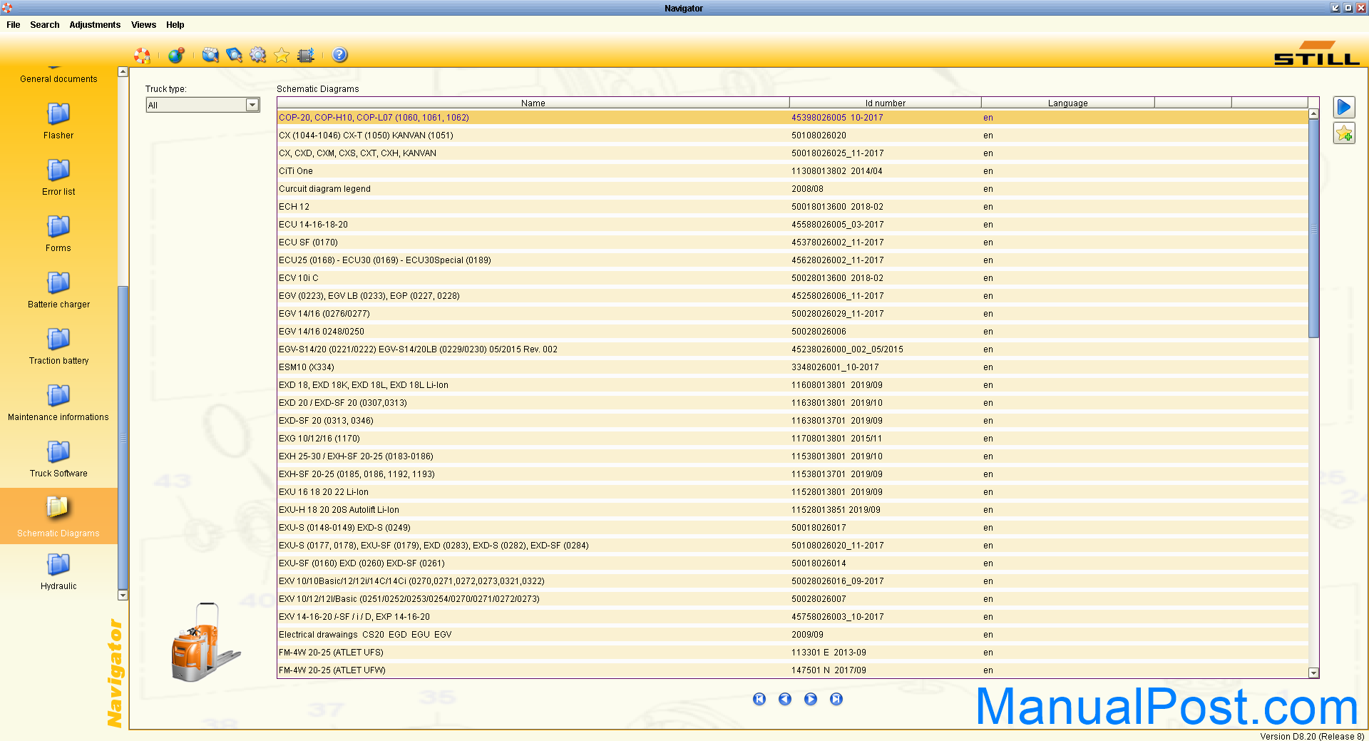Open the Views menu
Viewport: 1369px width, 741px height.
point(143,25)
